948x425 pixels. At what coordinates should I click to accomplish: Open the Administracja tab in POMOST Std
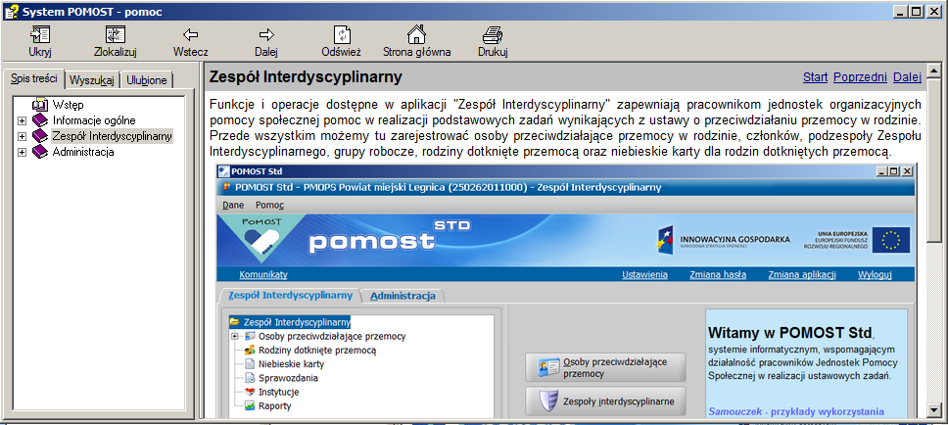[x=403, y=296]
